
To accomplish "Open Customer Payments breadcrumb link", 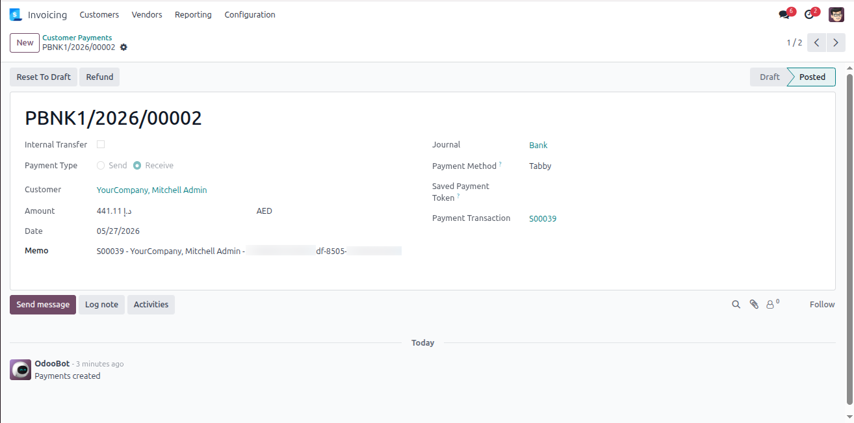I will (77, 38).
